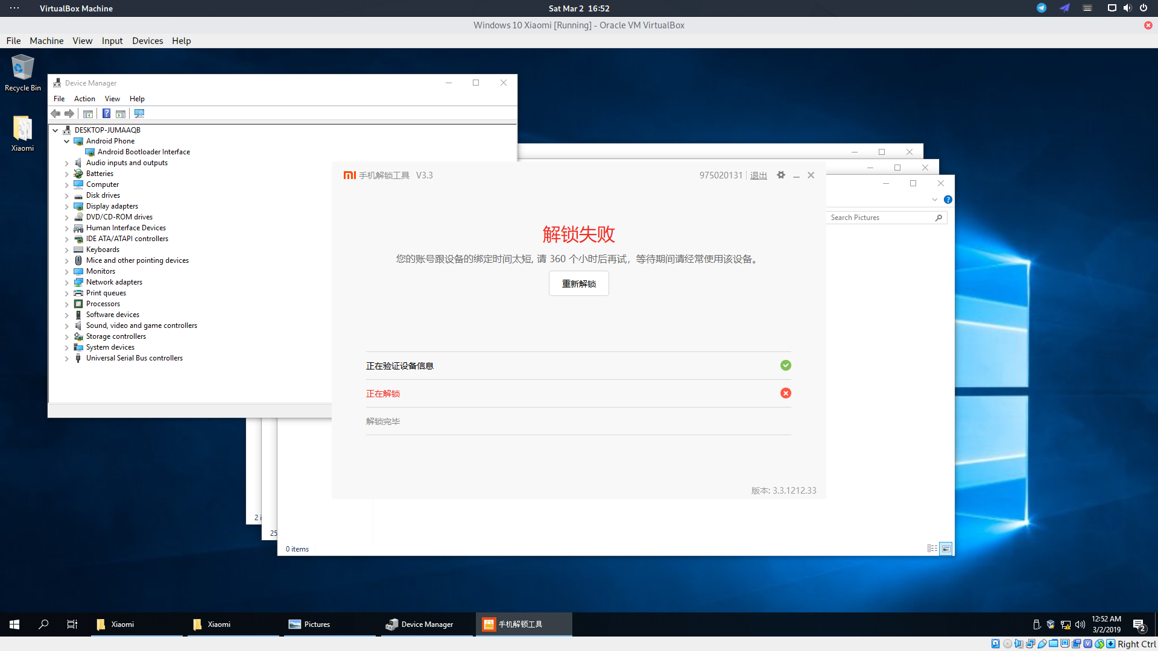The image size is (1158, 651).
Task: Switch to Pictures taskbar button
Action: [x=329, y=624]
